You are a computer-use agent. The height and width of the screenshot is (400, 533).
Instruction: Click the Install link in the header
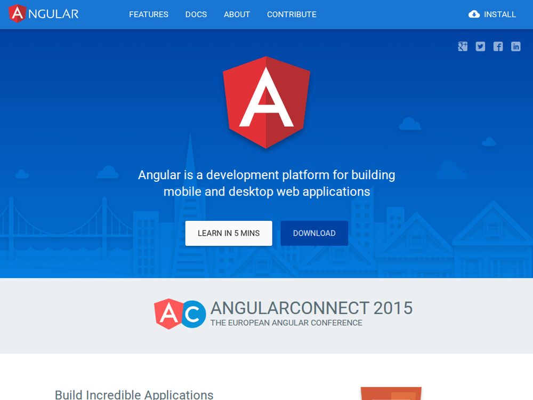tap(492, 14)
